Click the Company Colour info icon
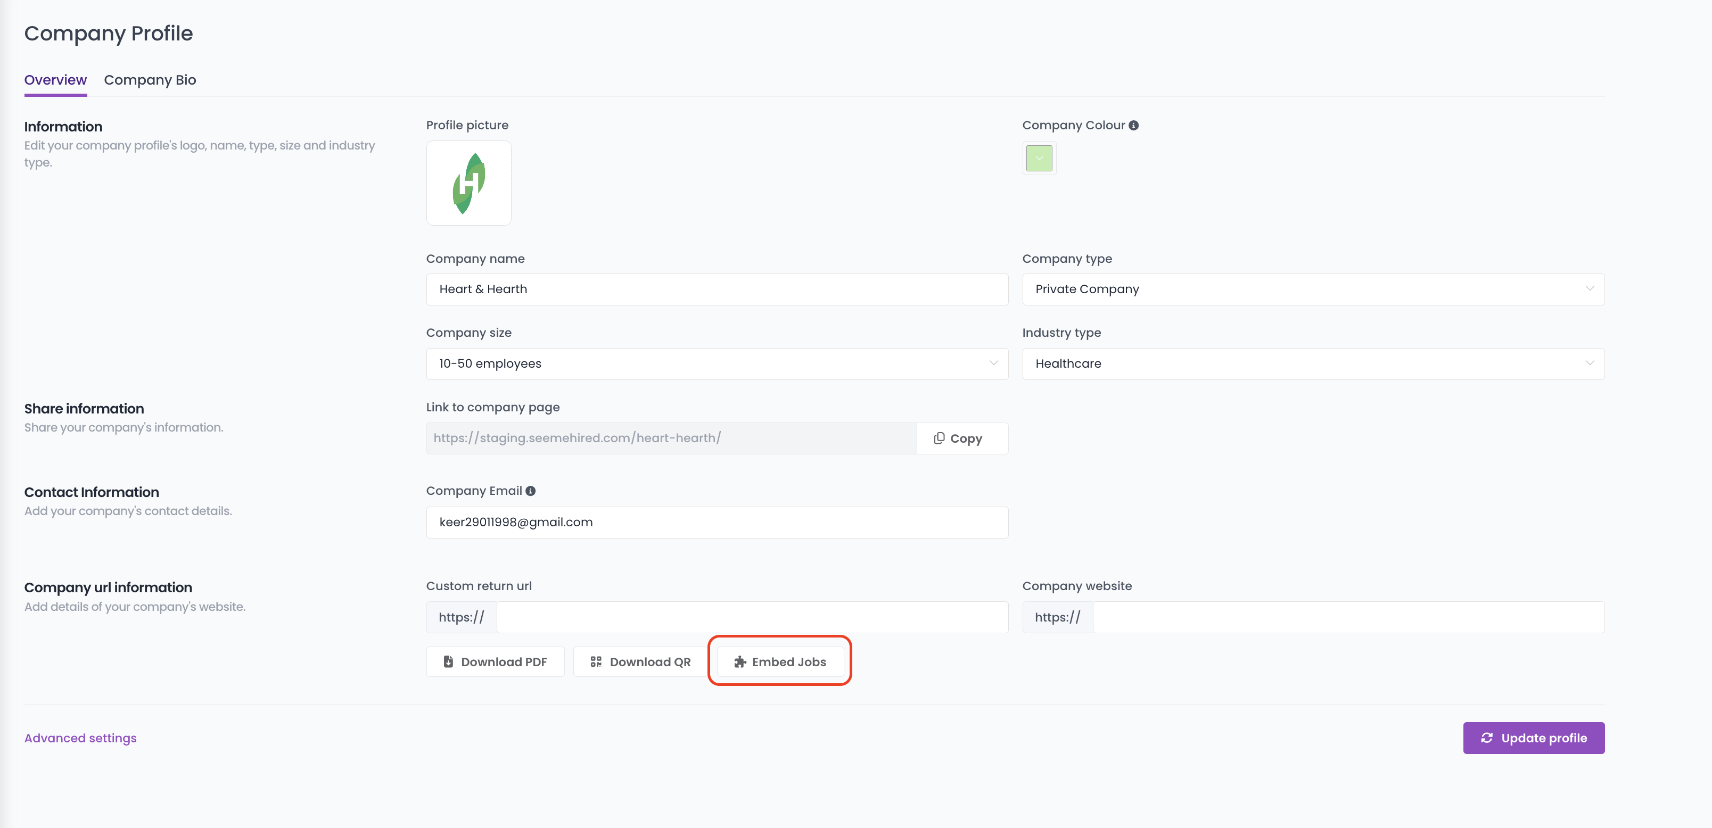The width and height of the screenshot is (1712, 828). pyautogui.click(x=1134, y=125)
